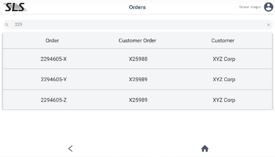Click the search field containing 229
Screen dimensions: 275x157
pos(135,24)
